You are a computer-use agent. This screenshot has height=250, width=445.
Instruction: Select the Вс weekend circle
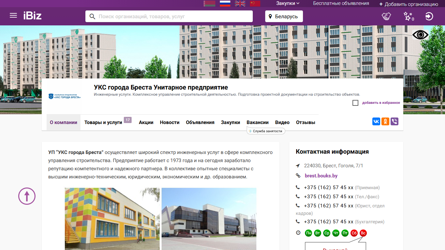pyautogui.click(x=363, y=233)
